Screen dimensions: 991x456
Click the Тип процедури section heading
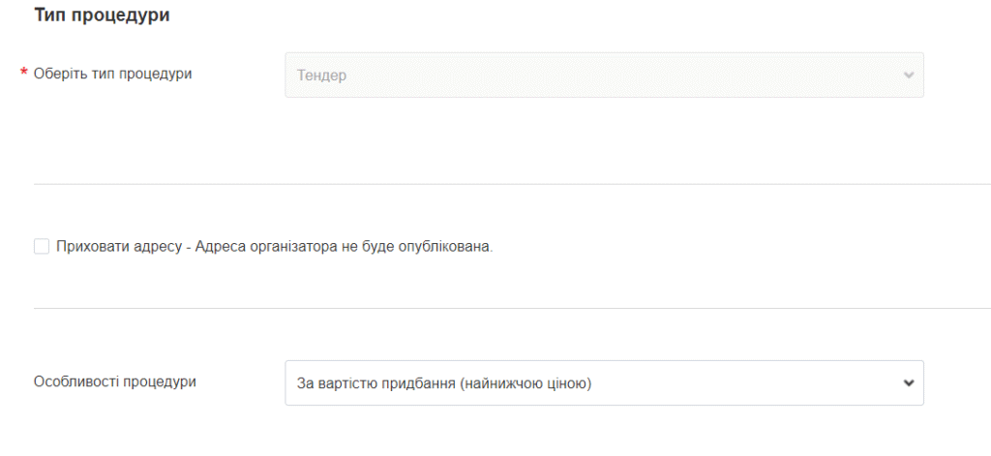(x=102, y=17)
